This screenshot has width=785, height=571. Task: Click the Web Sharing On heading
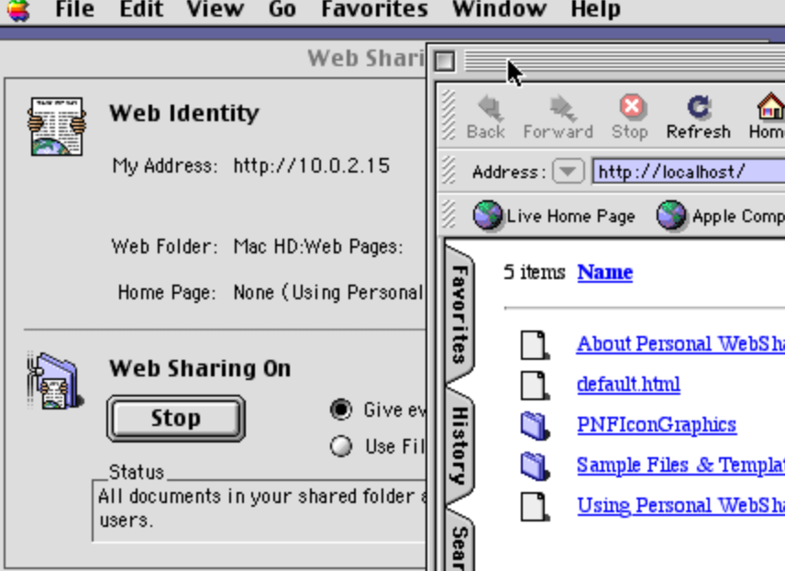(200, 368)
